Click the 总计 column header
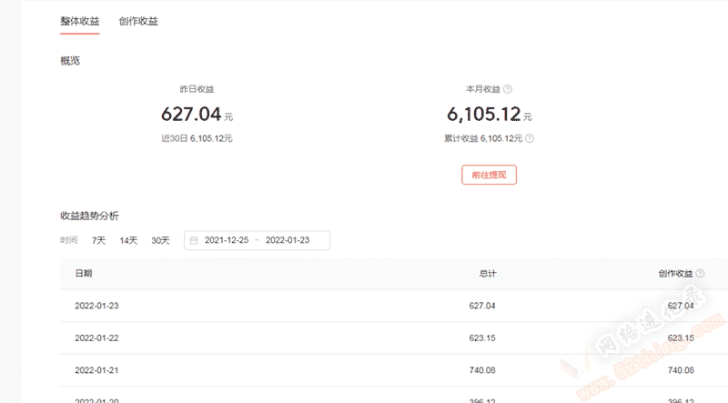This screenshot has width=728, height=403. tap(488, 274)
